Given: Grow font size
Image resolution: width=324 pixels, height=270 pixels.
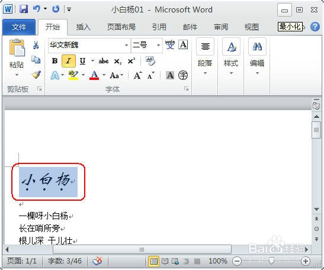Looking at the screenshot, I should point(138,75).
